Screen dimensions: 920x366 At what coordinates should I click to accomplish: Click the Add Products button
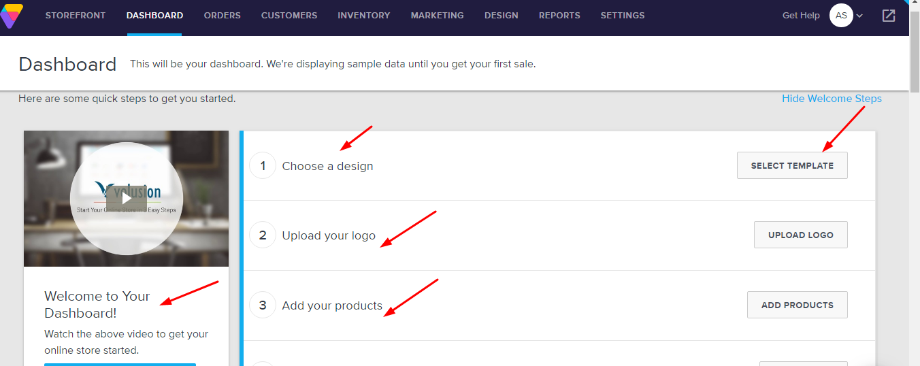coord(798,305)
